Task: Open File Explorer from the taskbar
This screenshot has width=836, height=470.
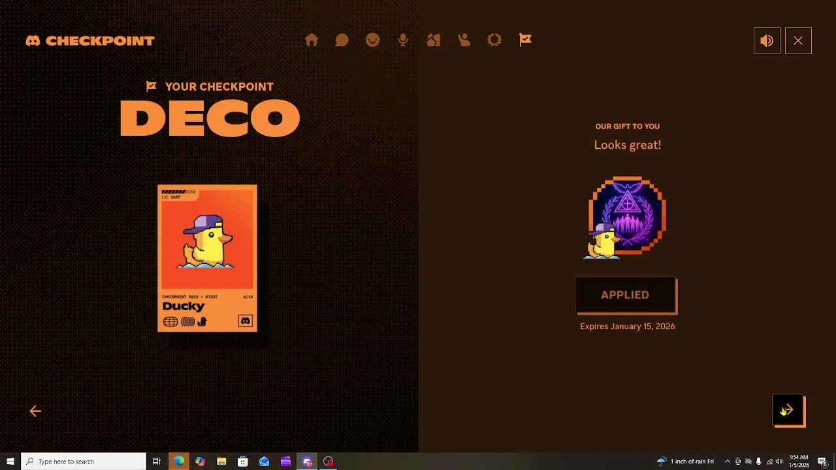Action: point(221,462)
